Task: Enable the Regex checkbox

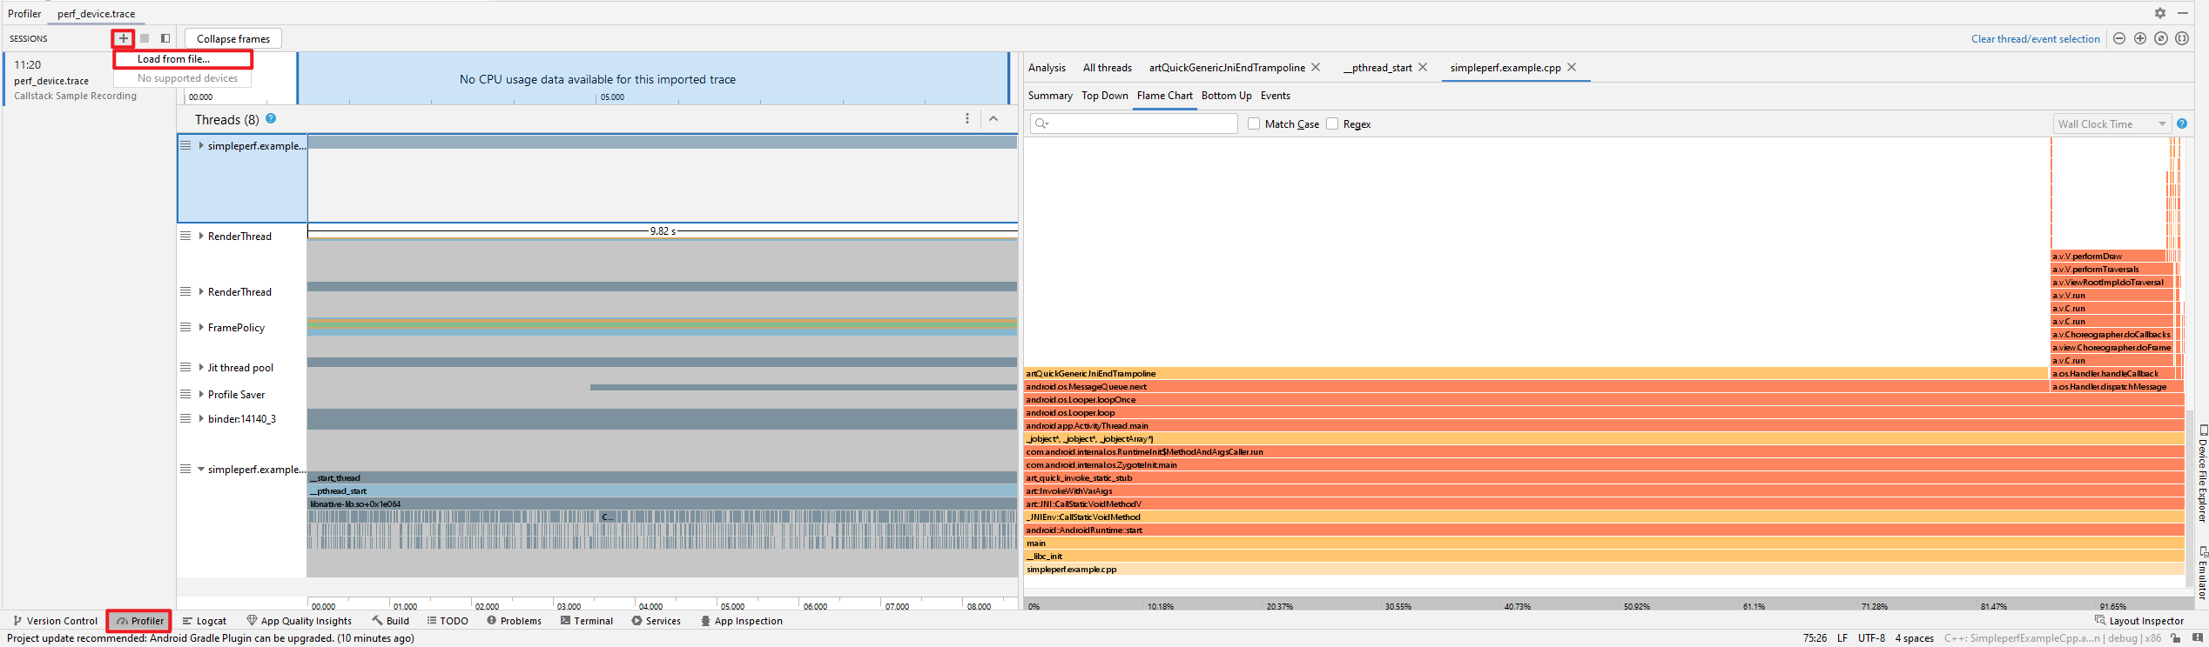Action: point(1332,124)
